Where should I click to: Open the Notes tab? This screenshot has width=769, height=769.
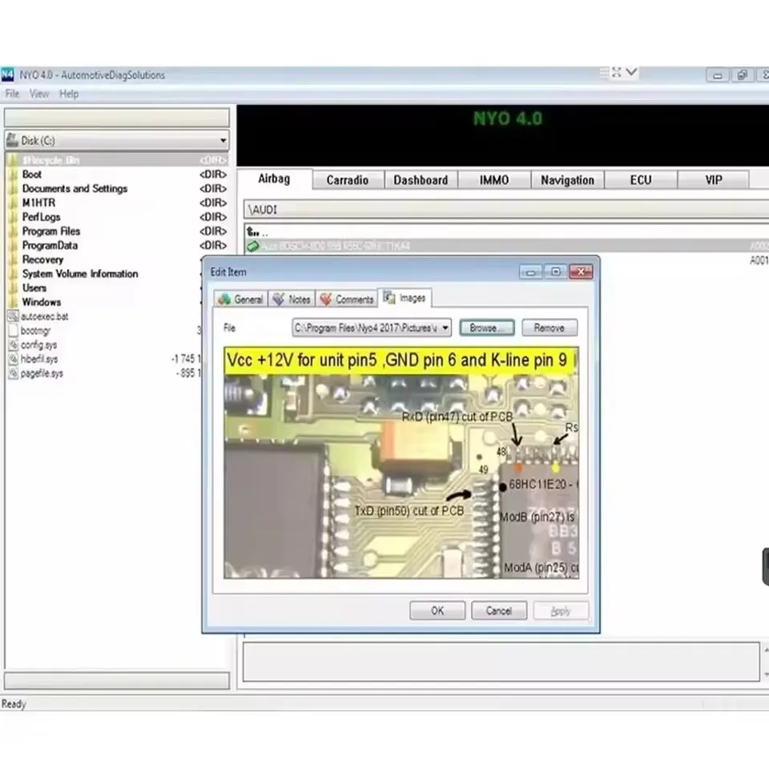click(x=292, y=299)
